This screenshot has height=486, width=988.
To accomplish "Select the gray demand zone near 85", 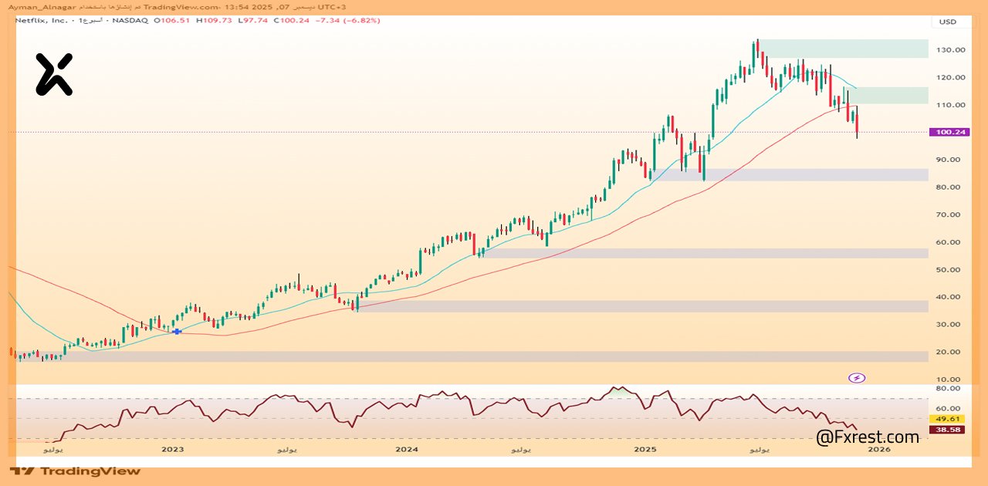I will 791,175.
